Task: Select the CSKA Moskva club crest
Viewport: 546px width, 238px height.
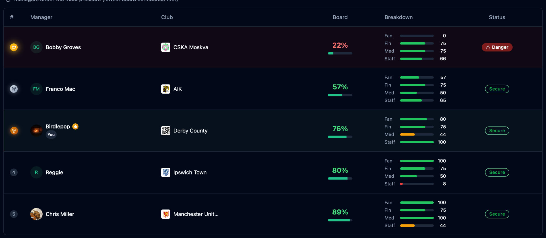Action: pyautogui.click(x=166, y=47)
